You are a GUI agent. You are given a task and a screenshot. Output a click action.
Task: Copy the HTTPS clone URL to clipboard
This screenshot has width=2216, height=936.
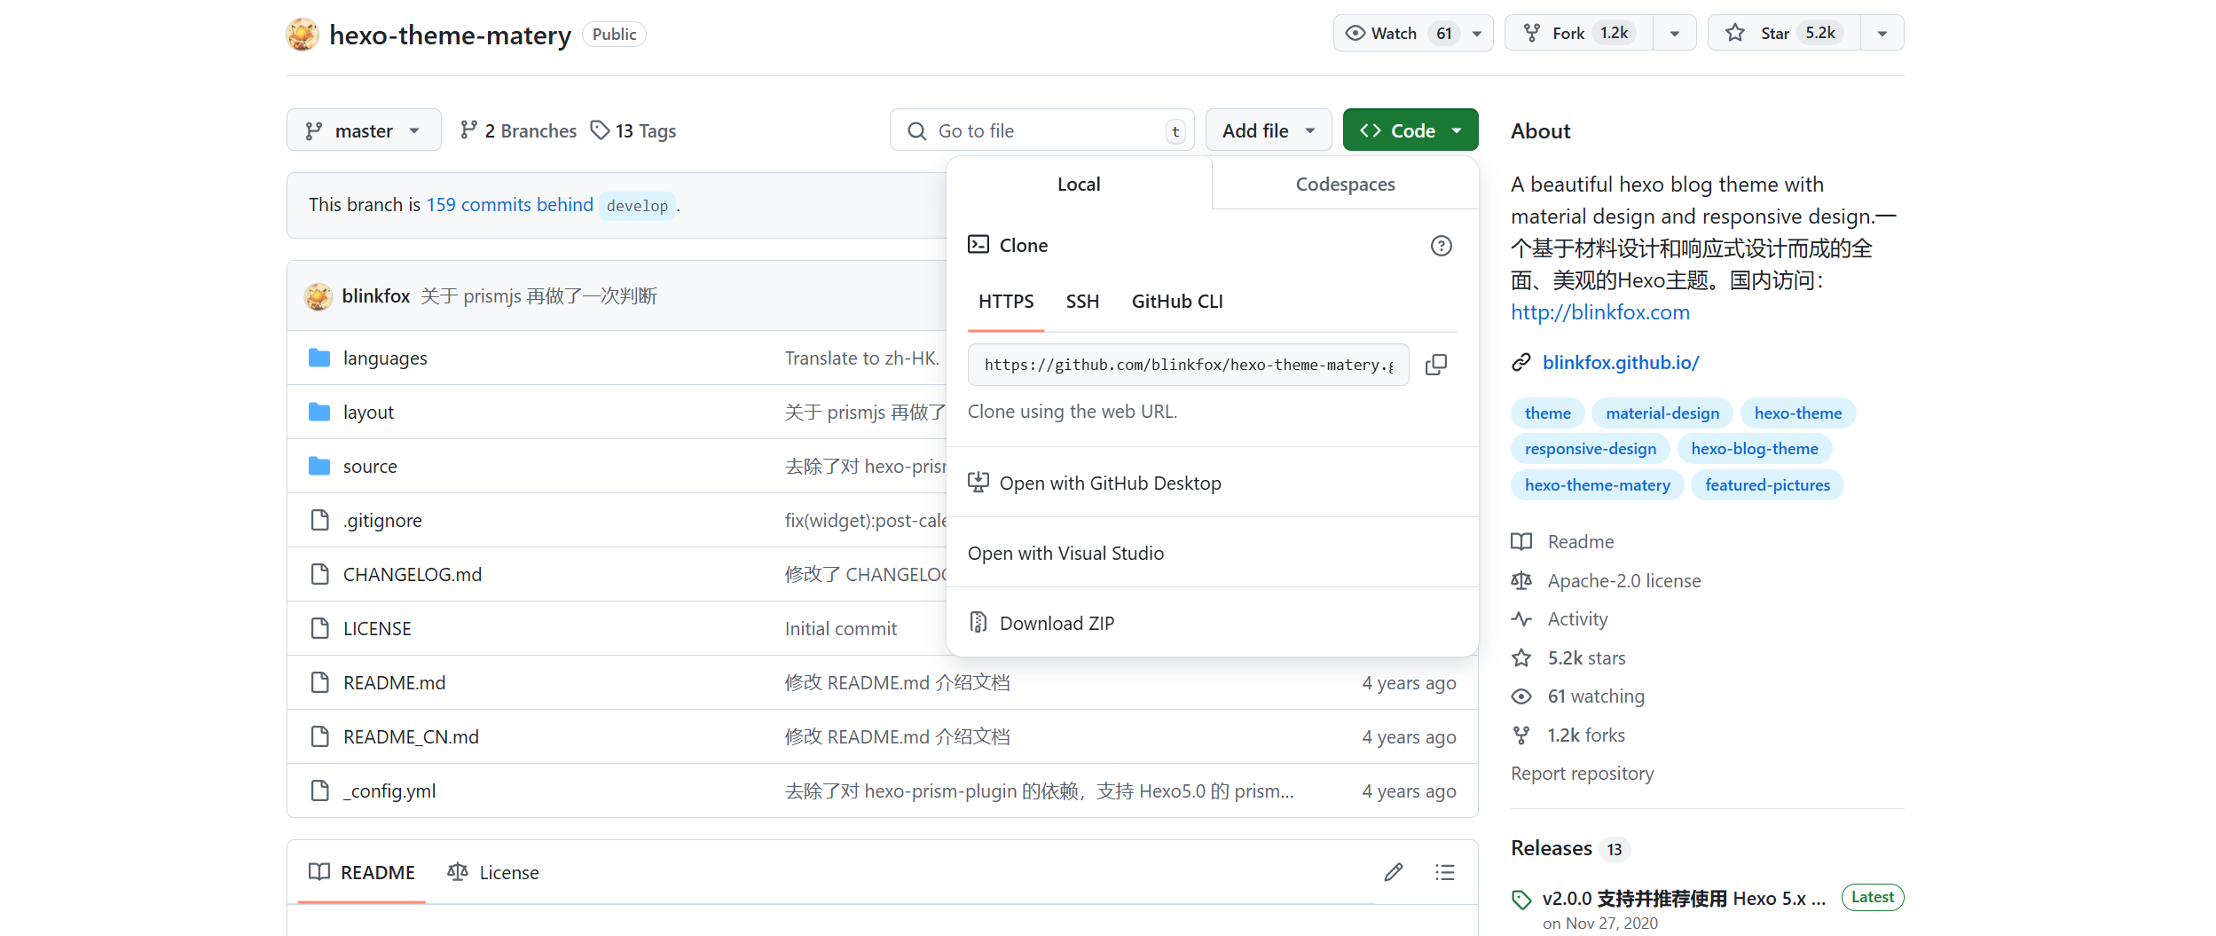coord(1435,365)
